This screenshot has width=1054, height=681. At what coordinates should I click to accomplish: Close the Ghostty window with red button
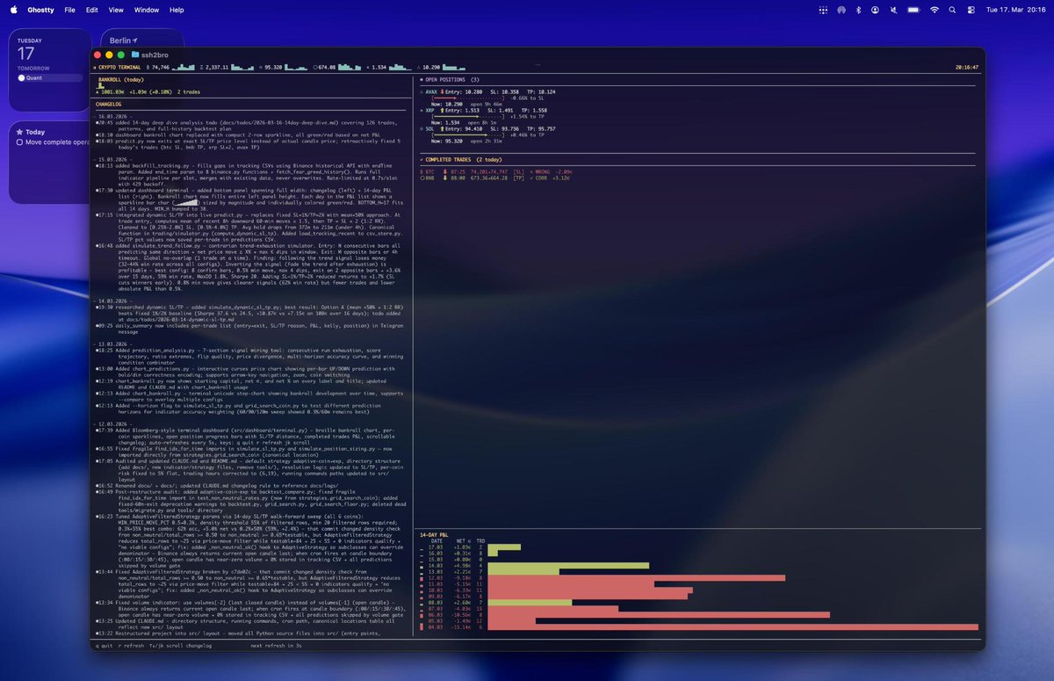pos(98,54)
